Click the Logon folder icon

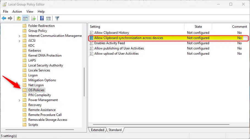pos(24,75)
